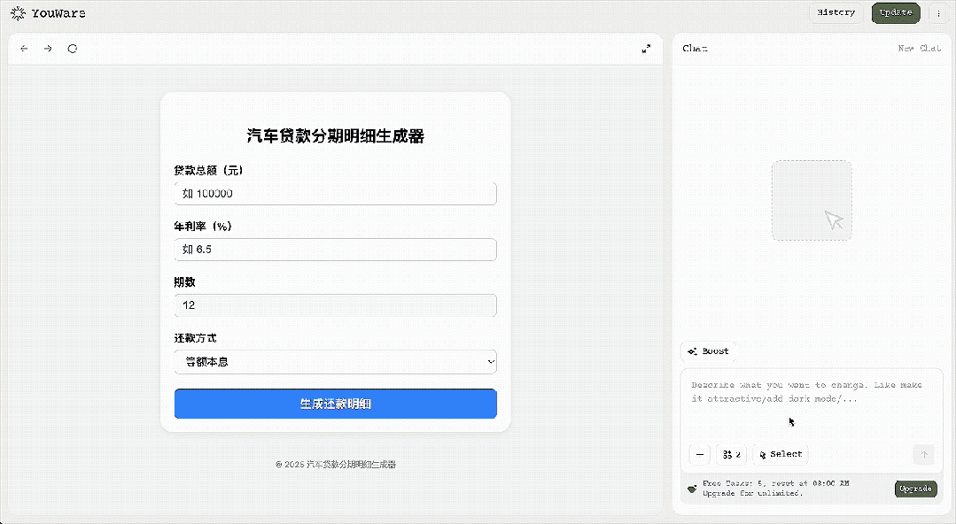
Task: Click the forward arrow in preview toolbar
Action: coord(47,49)
